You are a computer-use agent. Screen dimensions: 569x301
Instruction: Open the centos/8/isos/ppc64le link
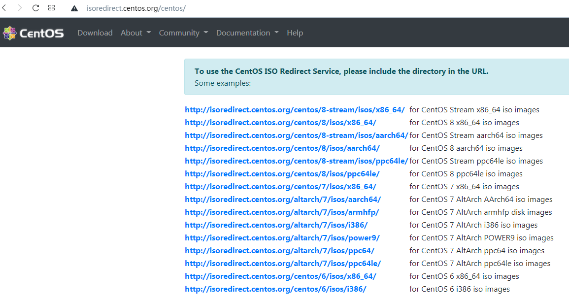(x=282, y=173)
